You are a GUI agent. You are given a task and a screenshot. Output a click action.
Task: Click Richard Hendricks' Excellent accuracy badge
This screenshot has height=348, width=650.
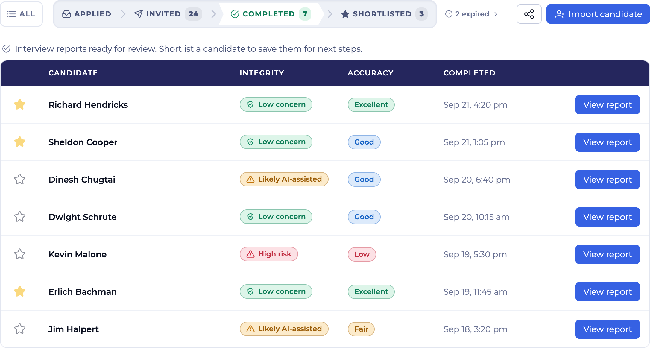371,105
